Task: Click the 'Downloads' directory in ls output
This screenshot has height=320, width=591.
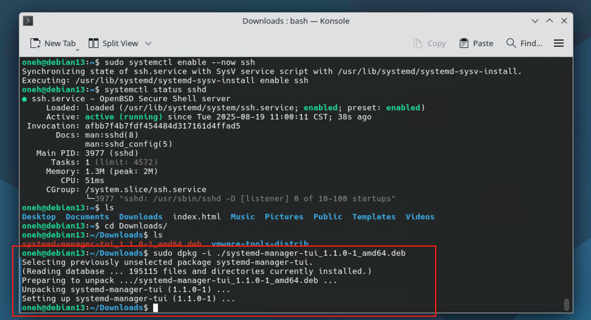Action: pos(140,216)
